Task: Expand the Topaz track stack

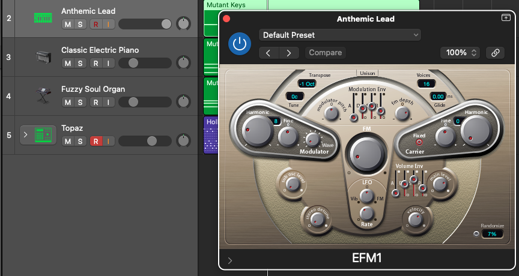Action: tap(25, 135)
